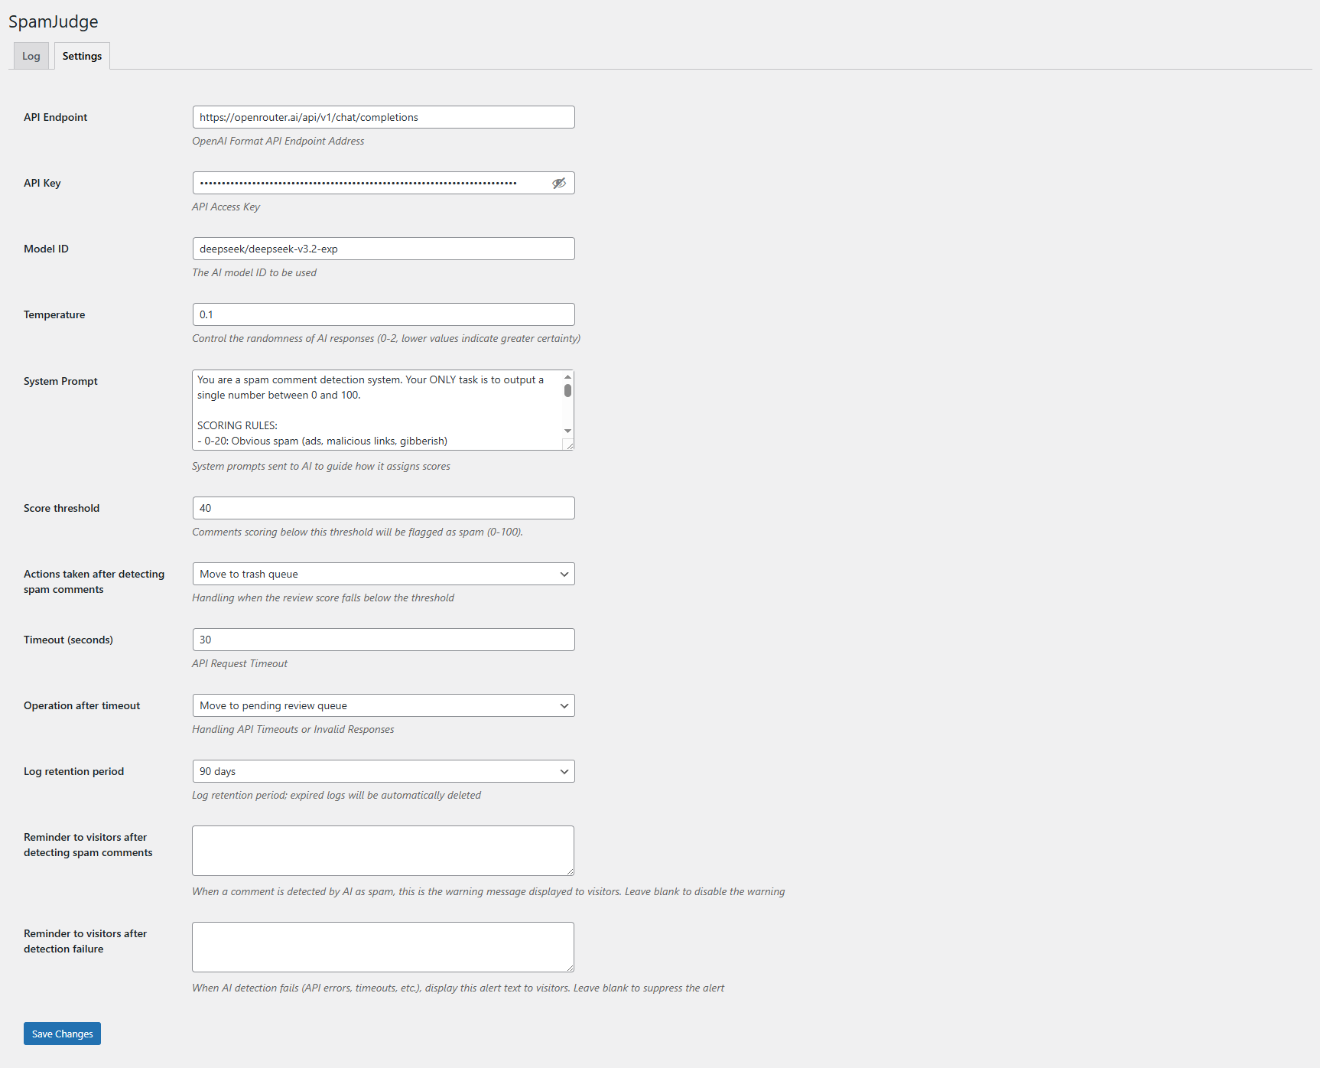Click the Model ID input field
Screen dimensions: 1320x1068
(382, 248)
